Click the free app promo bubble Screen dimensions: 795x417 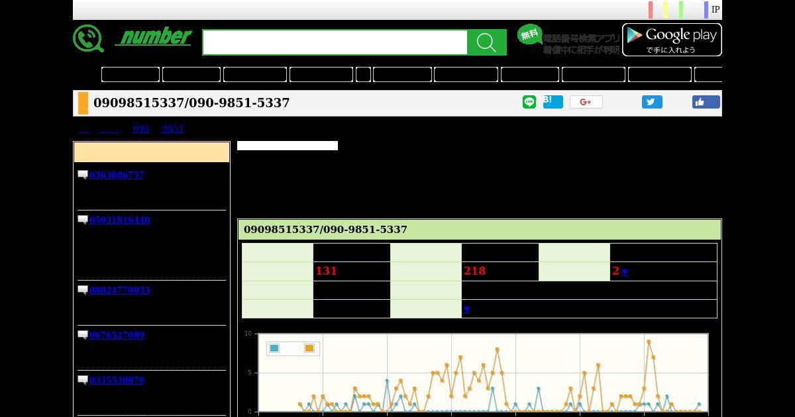[529, 34]
